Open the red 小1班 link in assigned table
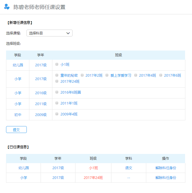 (93, 168)
